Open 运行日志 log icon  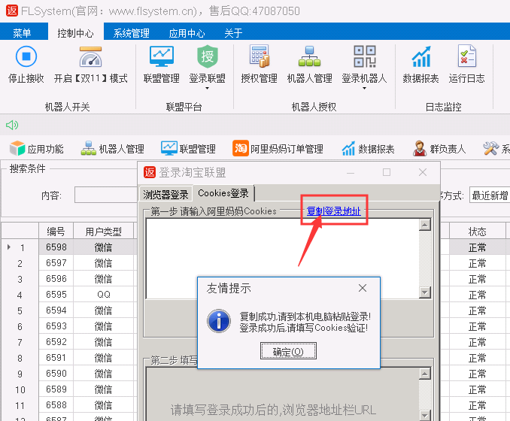466,56
